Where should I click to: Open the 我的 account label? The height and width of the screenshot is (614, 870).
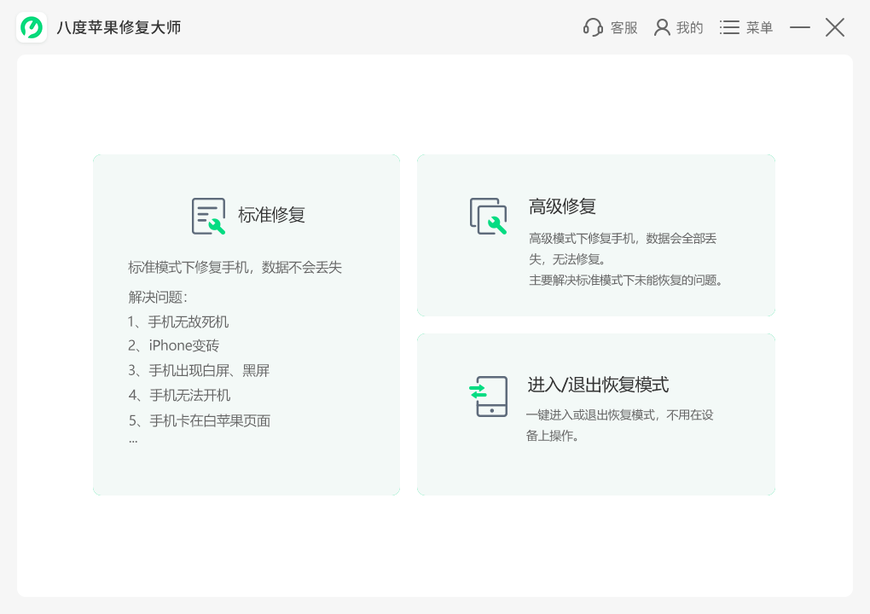[690, 28]
